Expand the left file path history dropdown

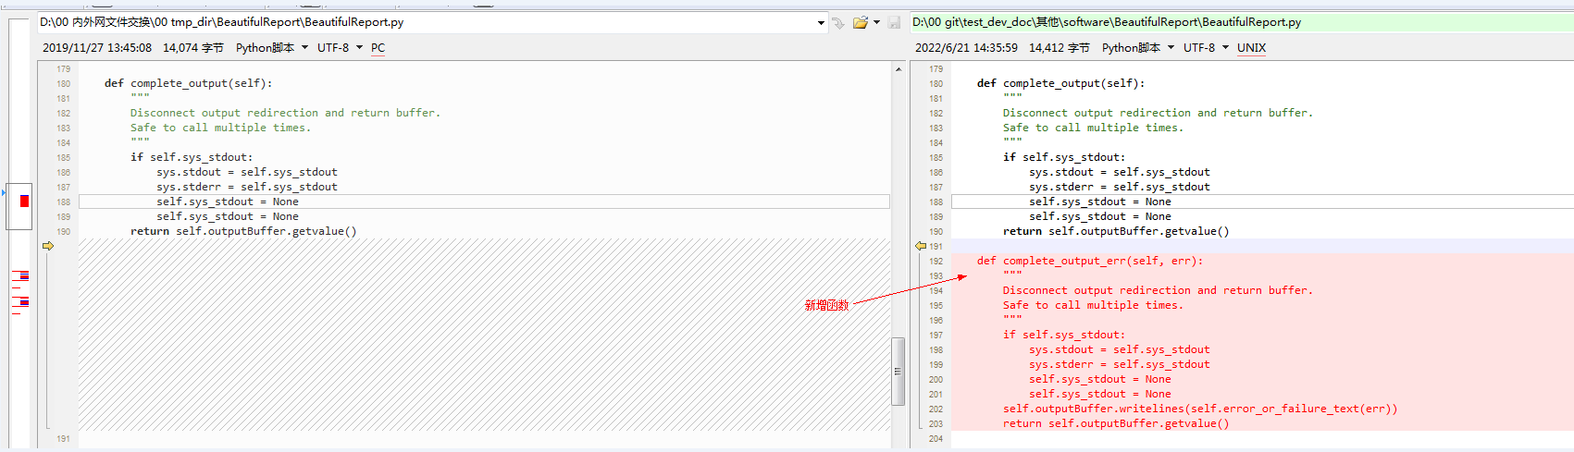click(x=821, y=22)
